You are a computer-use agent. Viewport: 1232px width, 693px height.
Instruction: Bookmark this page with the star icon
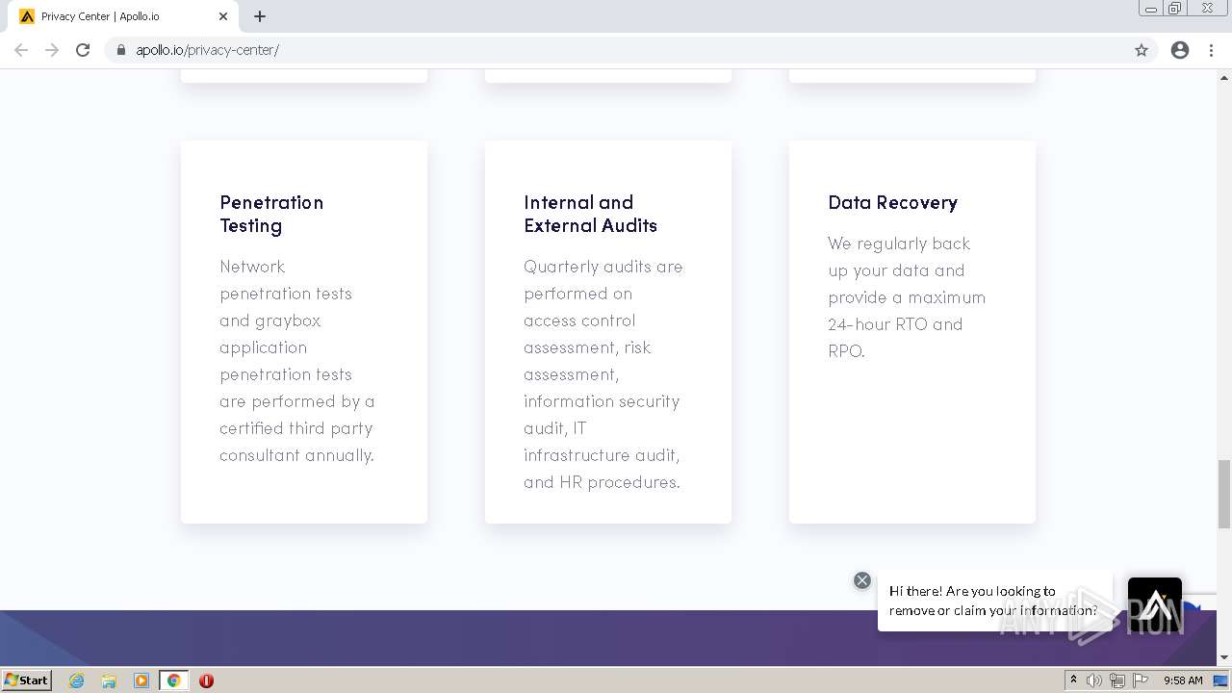1142,50
